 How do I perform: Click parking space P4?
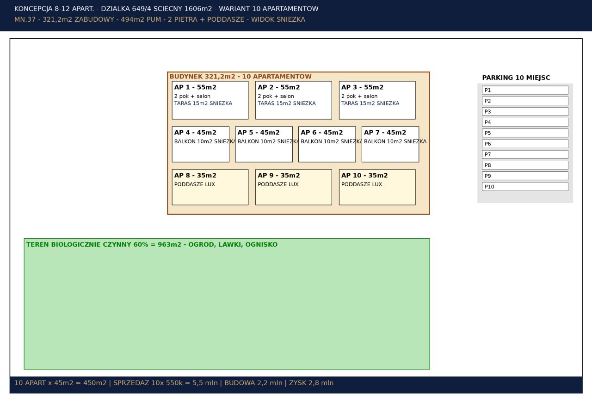coord(525,122)
